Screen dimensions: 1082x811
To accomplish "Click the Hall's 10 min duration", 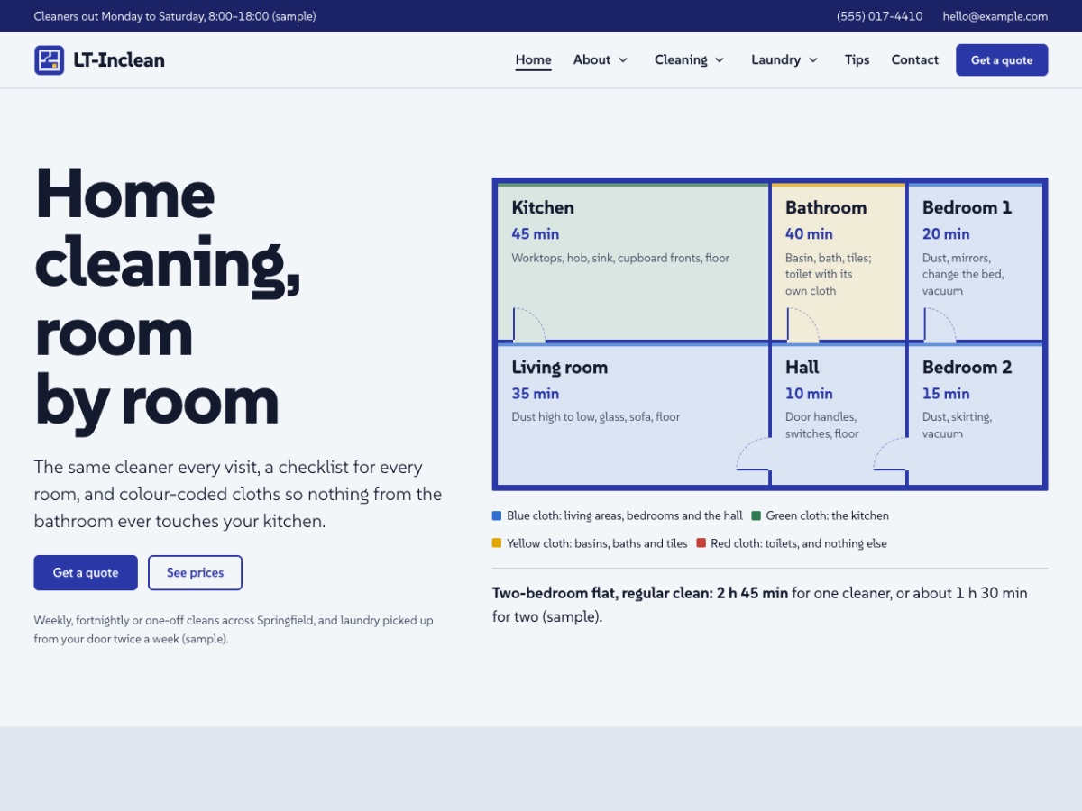I will [809, 394].
